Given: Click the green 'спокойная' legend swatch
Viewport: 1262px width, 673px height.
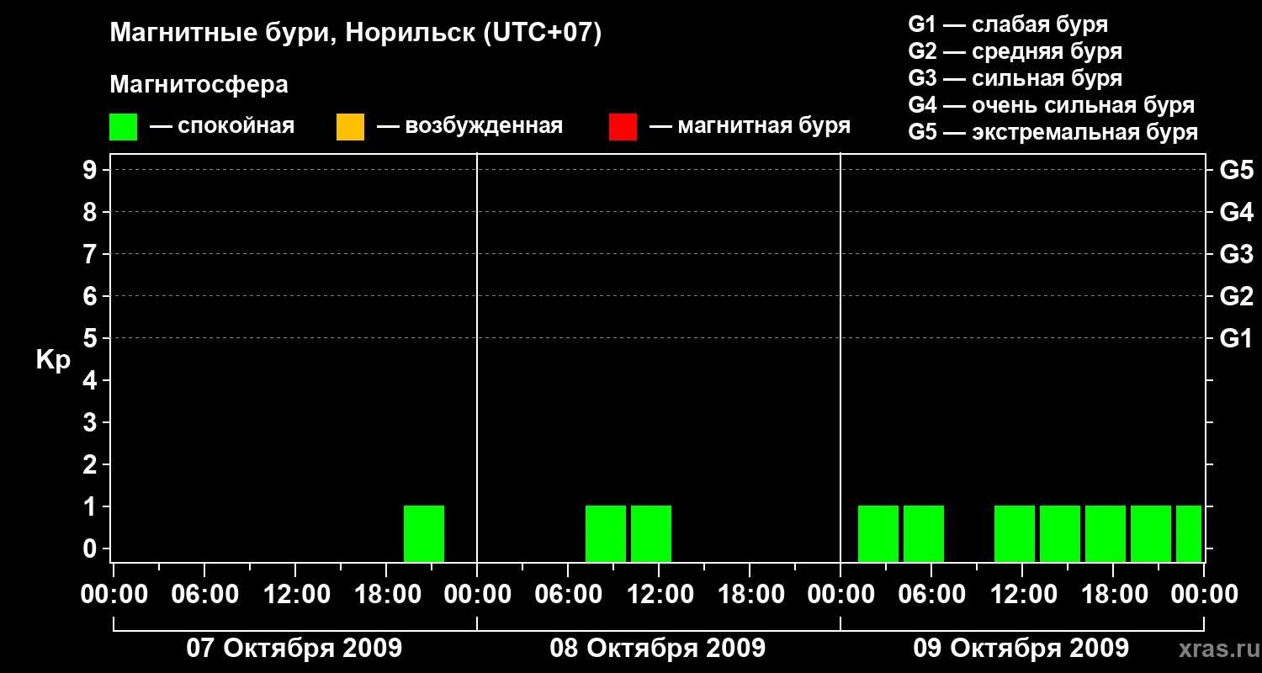Looking at the screenshot, I should [x=123, y=127].
